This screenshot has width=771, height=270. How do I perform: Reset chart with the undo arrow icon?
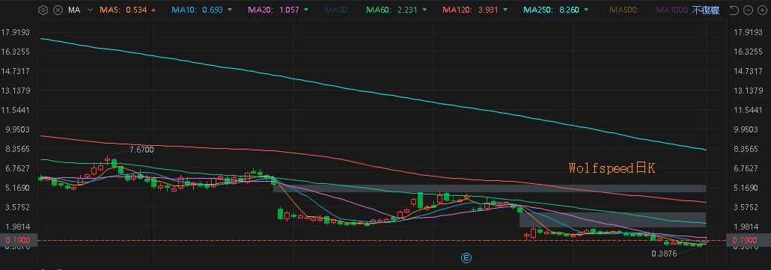734,10
